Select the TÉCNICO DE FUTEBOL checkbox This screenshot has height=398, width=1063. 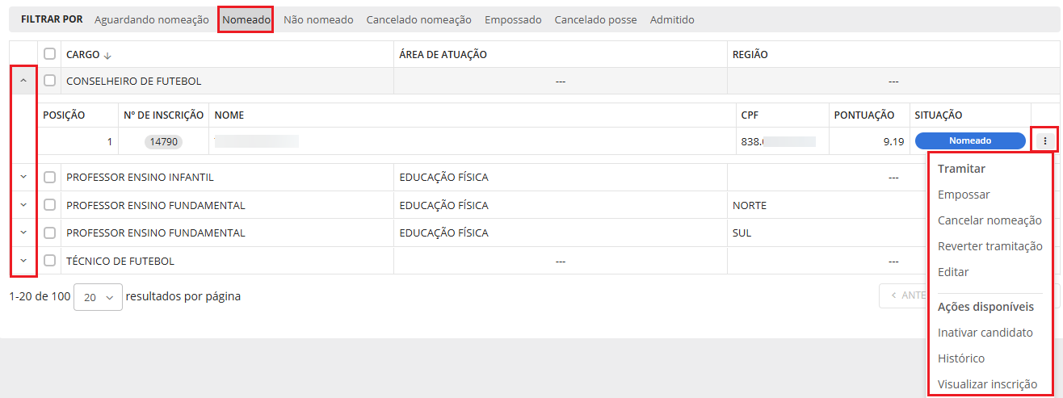50,261
